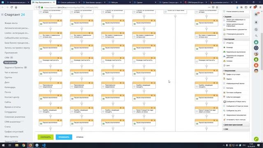Bookmark page with the star icon
This screenshot has width=263, height=148.
(x=217, y=7)
